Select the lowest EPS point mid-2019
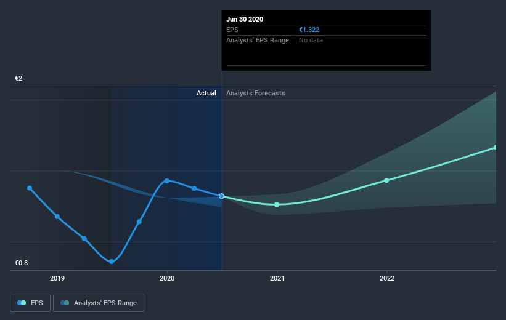The image size is (506, 320). pyautogui.click(x=112, y=262)
